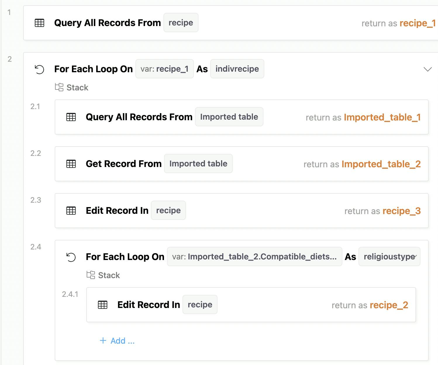Collapse the outer For Each loop chevron

427,69
